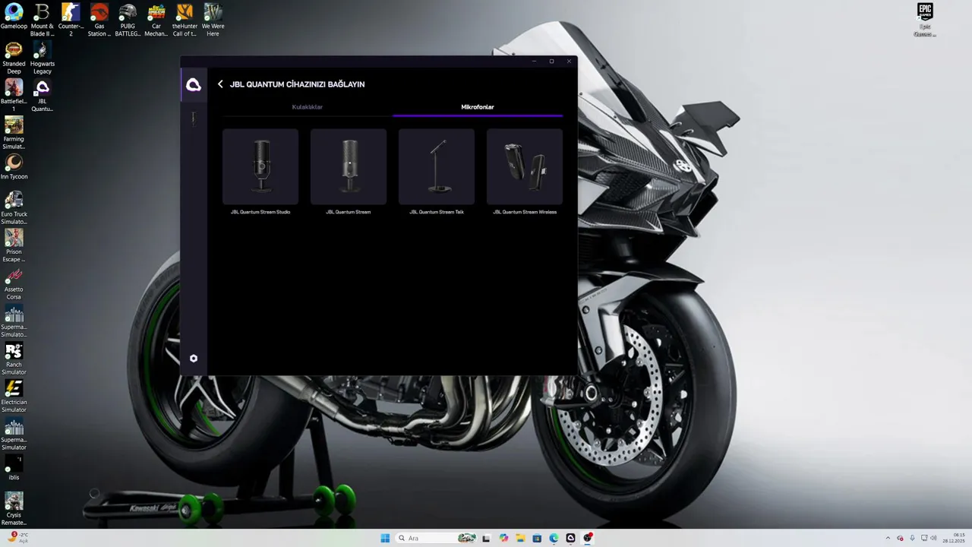Viewport: 972px width, 547px height.
Task: Select the microphone device icon in the sidebar
Action: pyautogui.click(x=194, y=118)
